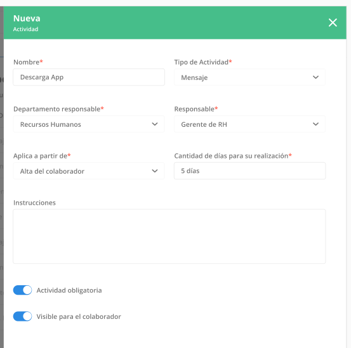
Task: Click the chevron next to Gerente de RH
Action: 315,124
